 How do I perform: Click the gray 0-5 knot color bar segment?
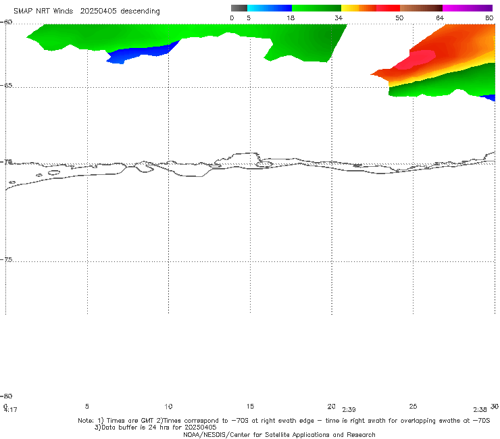239,8
